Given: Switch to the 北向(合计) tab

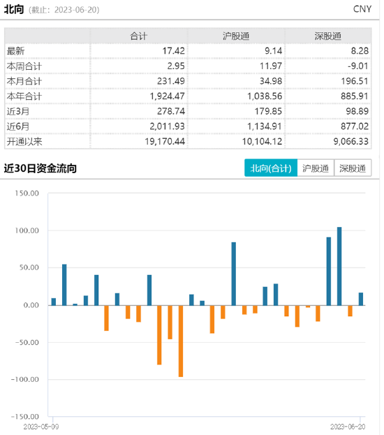Looking at the screenshot, I should point(271,168).
